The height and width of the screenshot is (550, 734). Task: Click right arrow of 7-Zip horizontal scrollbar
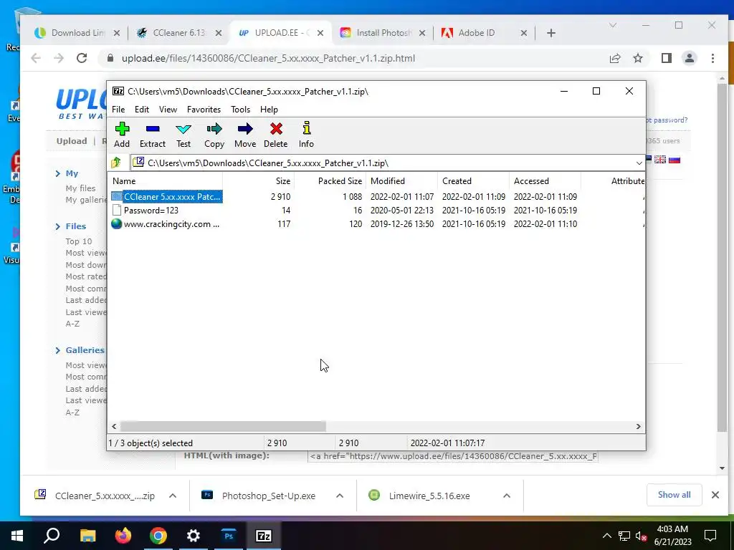tap(639, 427)
